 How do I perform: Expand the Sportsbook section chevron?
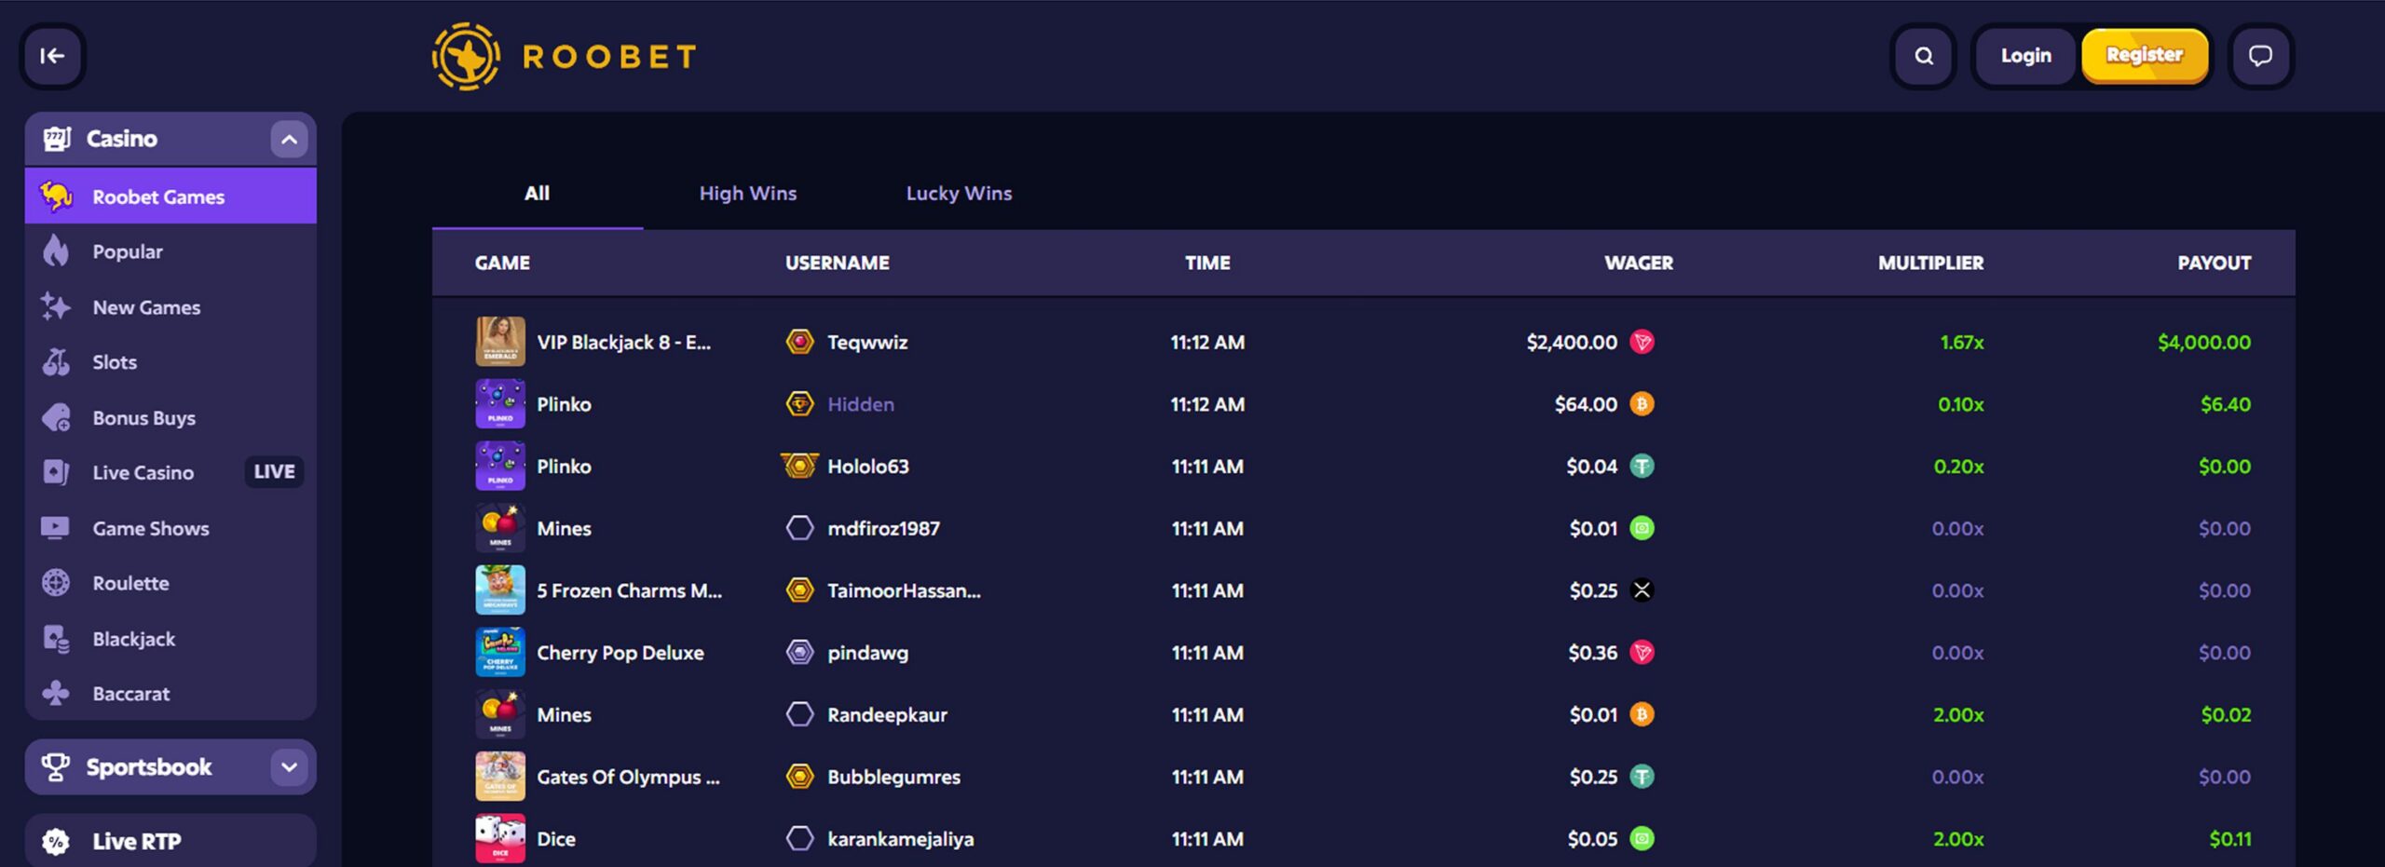tap(289, 767)
